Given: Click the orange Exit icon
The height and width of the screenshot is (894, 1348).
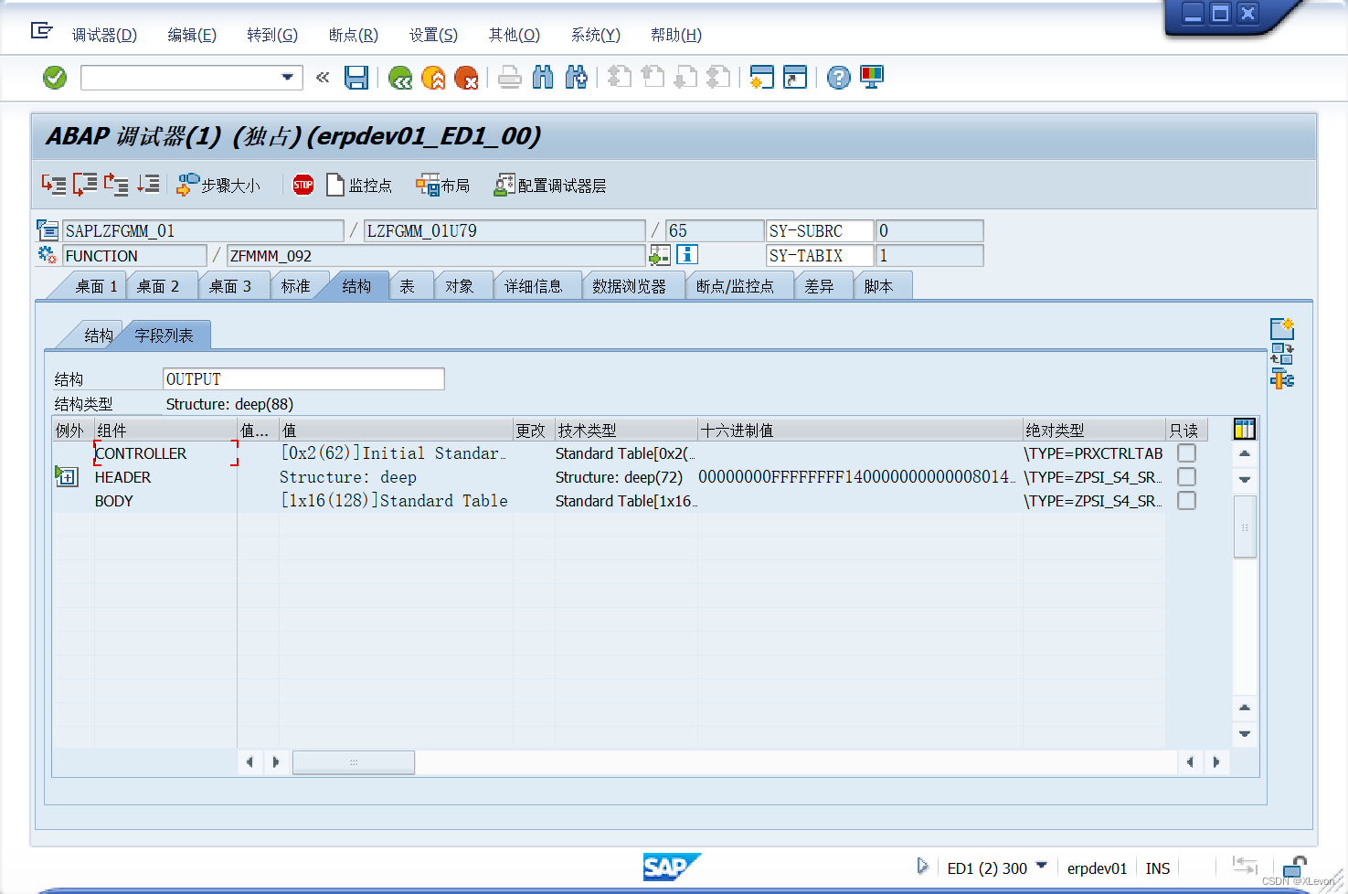Looking at the screenshot, I should pyautogui.click(x=433, y=78).
